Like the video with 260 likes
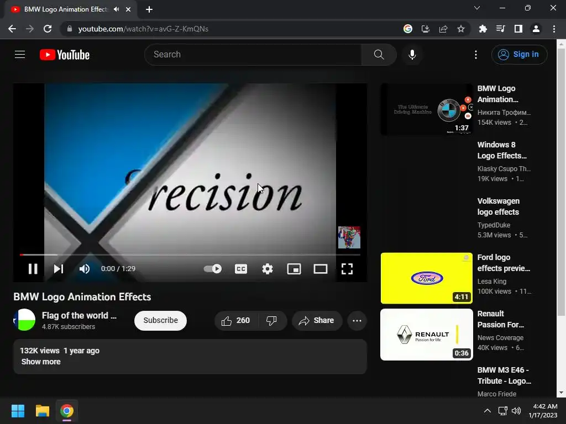This screenshot has width=566, height=424. pos(235,321)
